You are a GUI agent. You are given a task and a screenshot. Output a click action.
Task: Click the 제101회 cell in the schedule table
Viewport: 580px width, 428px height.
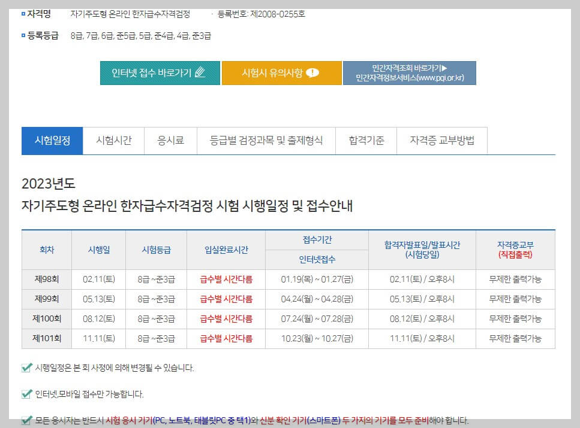[47, 339]
